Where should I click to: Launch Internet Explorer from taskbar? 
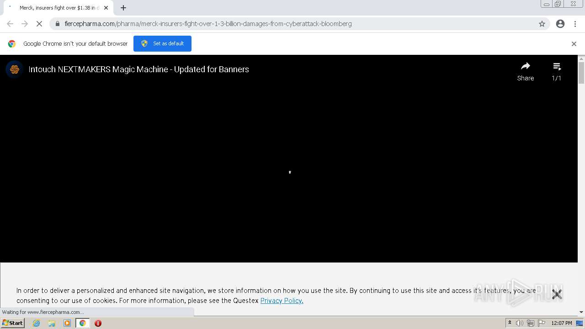click(37, 323)
